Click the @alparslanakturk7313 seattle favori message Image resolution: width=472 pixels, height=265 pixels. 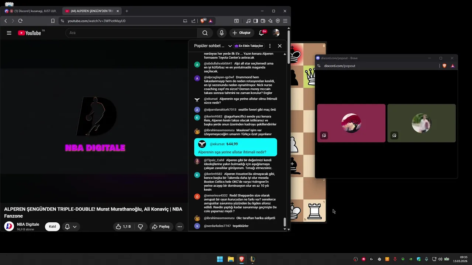pyautogui.click(x=240, y=110)
